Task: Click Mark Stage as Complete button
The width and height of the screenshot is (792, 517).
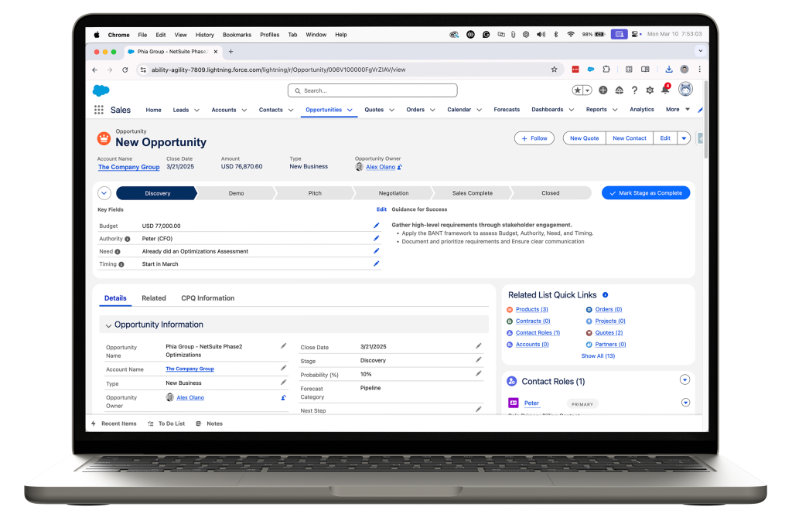Action: pos(646,193)
